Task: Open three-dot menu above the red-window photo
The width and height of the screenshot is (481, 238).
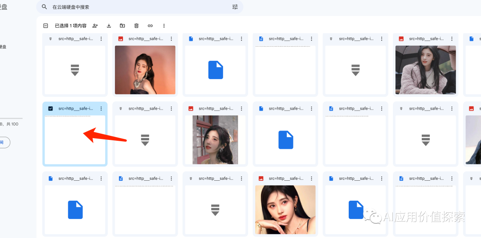Action: (x=241, y=109)
